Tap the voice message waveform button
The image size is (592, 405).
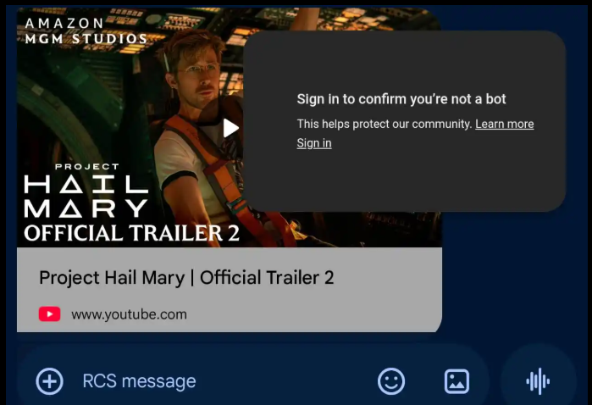point(538,381)
